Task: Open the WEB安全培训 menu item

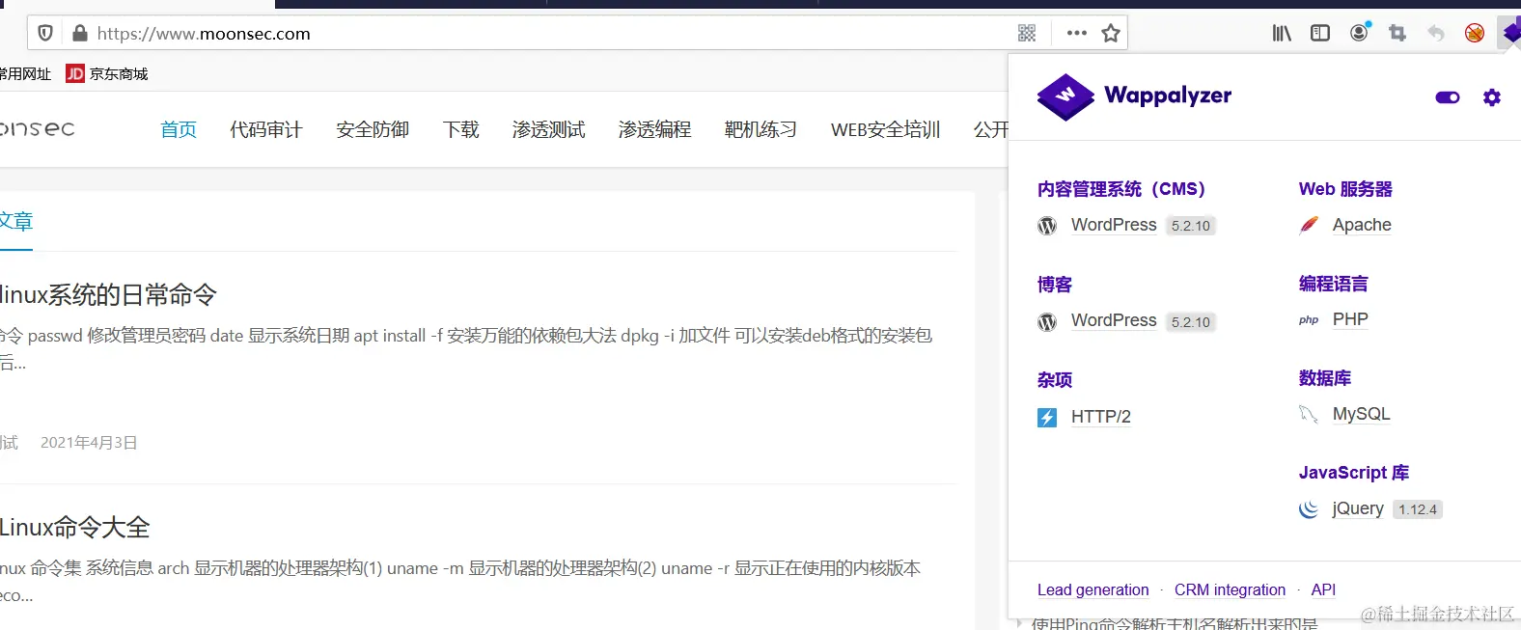Action: (886, 129)
